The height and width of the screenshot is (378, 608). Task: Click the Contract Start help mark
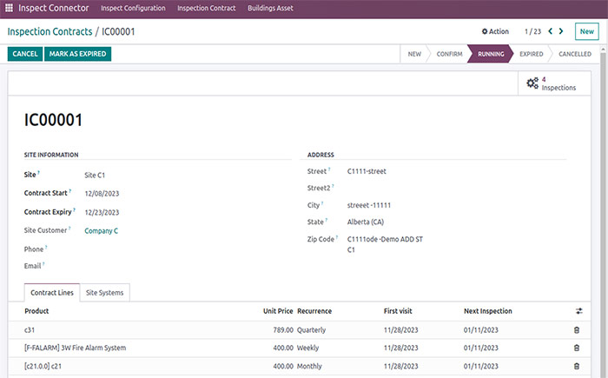pos(70,191)
